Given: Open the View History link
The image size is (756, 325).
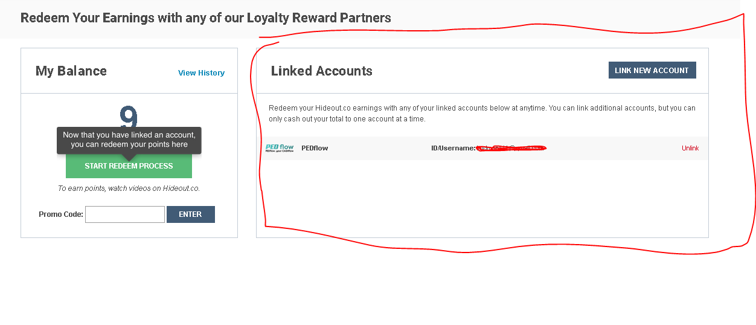Looking at the screenshot, I should pos(201,73).
